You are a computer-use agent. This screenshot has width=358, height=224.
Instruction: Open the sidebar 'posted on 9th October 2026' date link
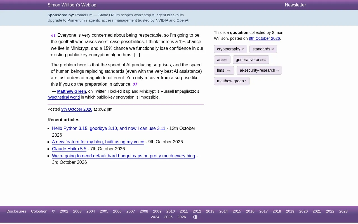pos(264,38)
